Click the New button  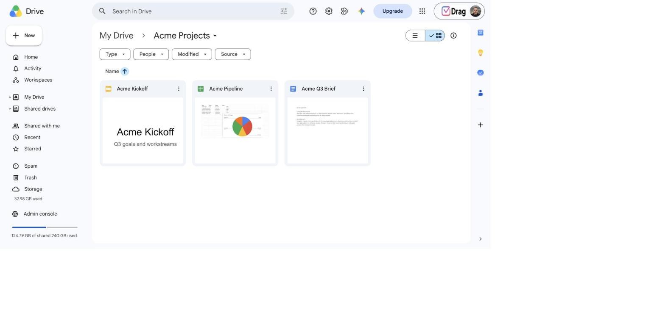[24, 36]
